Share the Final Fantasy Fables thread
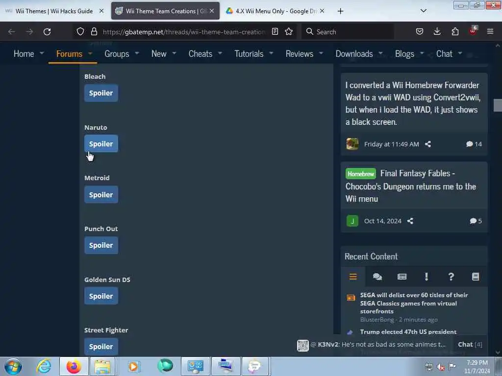The width and height of the screenshot is (502, 376). [410, 221]
